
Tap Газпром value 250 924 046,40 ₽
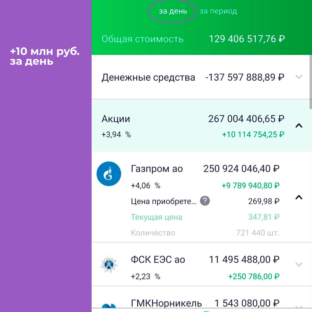coord(241,169)
